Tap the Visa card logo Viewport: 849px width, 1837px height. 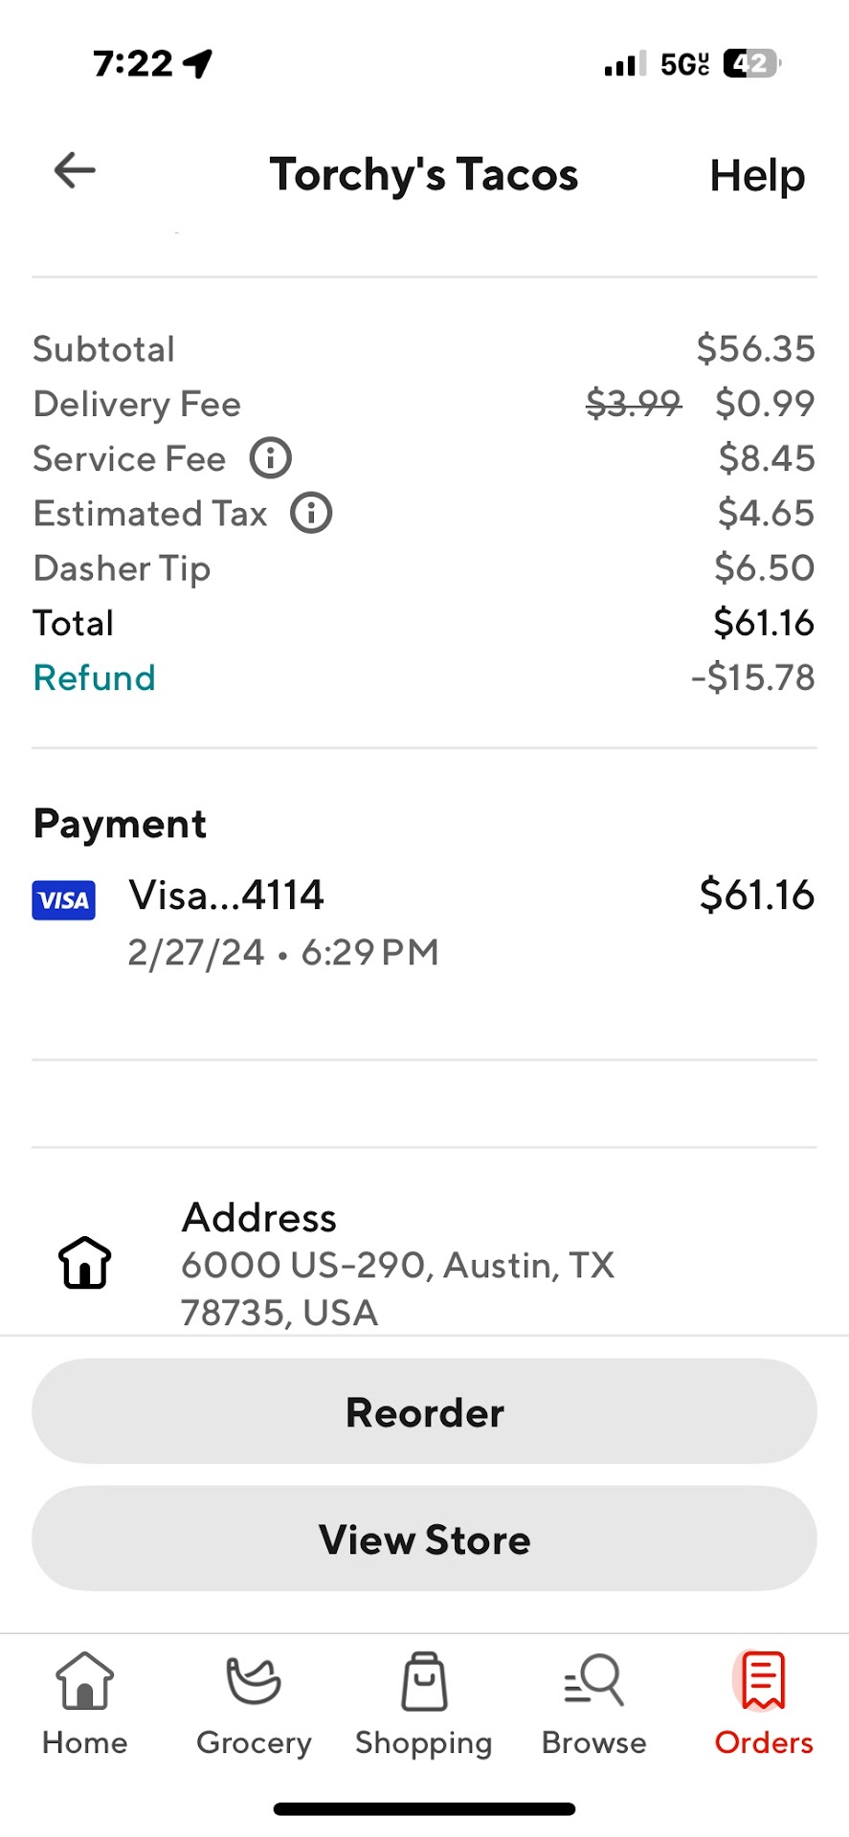coord(64,899)
